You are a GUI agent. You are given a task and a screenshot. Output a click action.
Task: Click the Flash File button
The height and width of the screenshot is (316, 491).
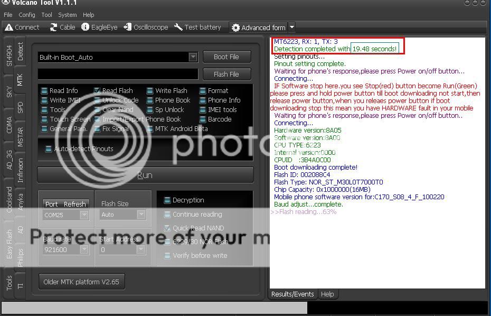226,75
